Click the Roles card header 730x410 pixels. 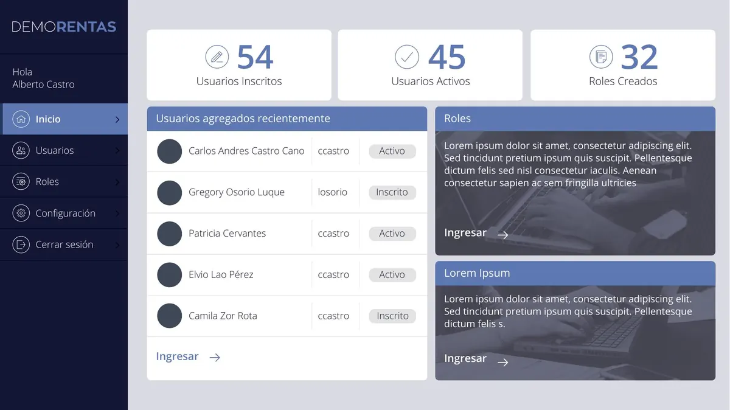point(575,119)
